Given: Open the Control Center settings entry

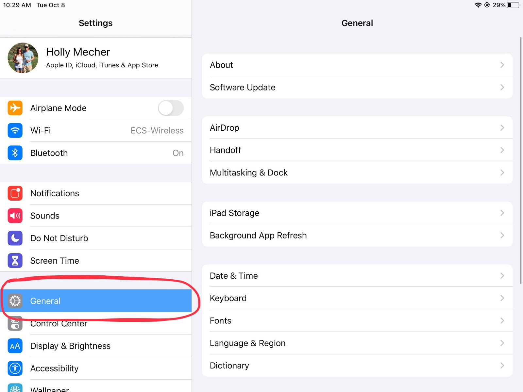Looking at the screenshot, I should click(96, 323).
